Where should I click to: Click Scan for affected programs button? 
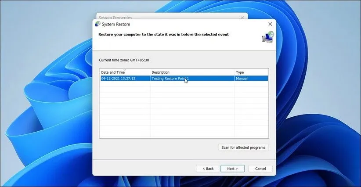(243, 147)
